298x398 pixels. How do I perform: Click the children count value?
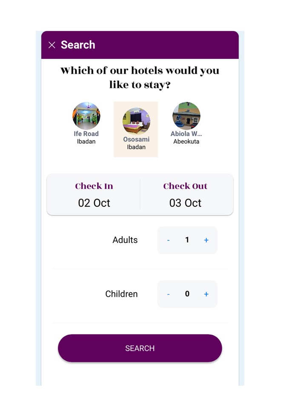187,294
